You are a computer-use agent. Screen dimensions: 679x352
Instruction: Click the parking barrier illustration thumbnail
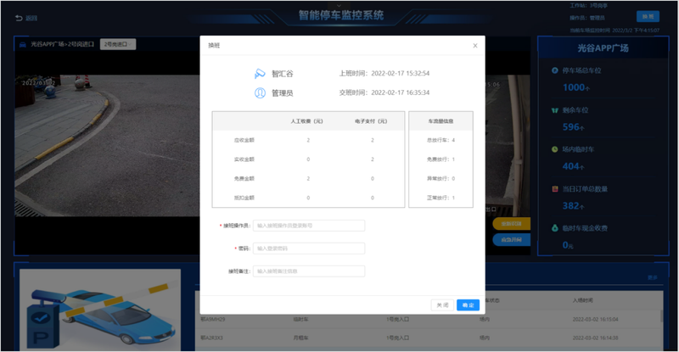(100, 310)
